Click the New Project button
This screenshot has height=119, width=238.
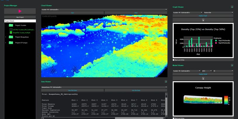tap(20, 17)
